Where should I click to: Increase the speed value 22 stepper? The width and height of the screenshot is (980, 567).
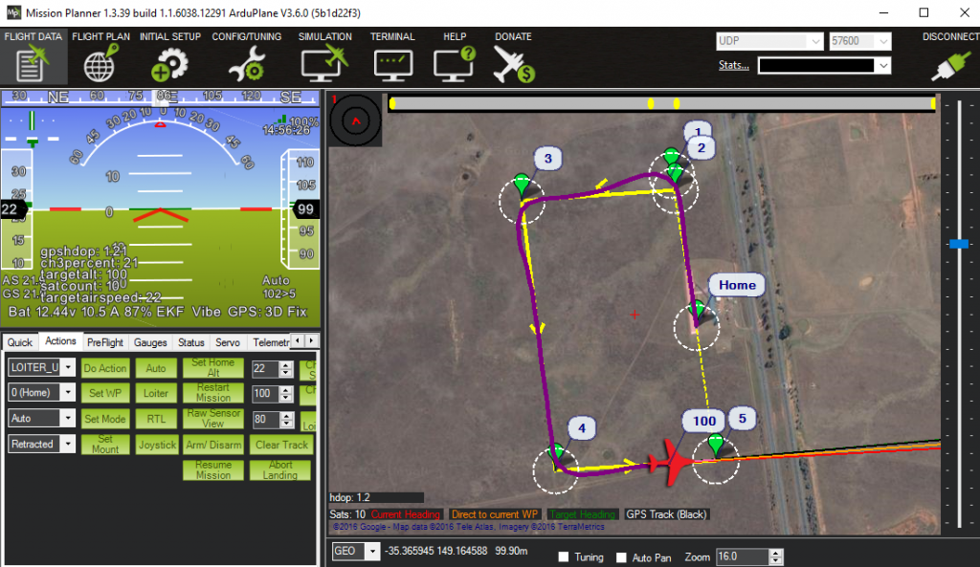[x=285, y=364]
